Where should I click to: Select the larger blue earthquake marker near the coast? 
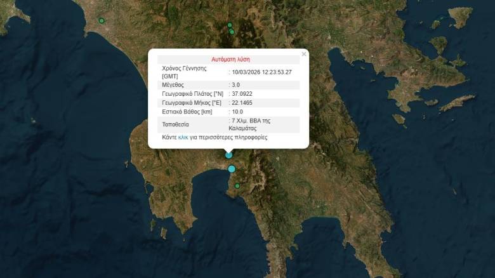click(x=232, y=169)
